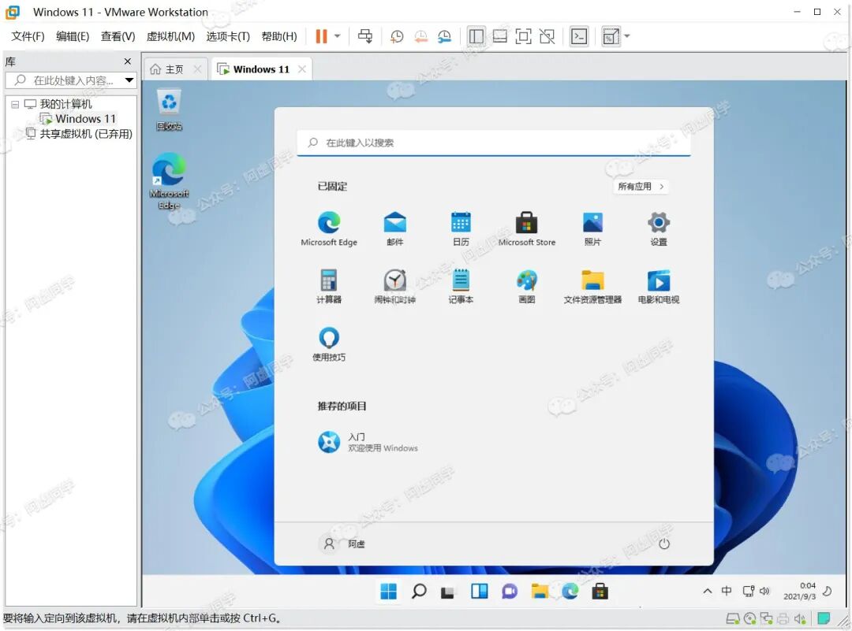The height and width of the screenshot is (631, 852).
Task: Open the snapshot manager toolbar icon
Action: 444,36
